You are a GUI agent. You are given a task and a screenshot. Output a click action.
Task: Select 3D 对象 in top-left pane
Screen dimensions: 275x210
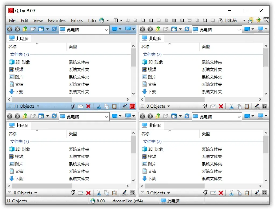(x=19, y=62)
